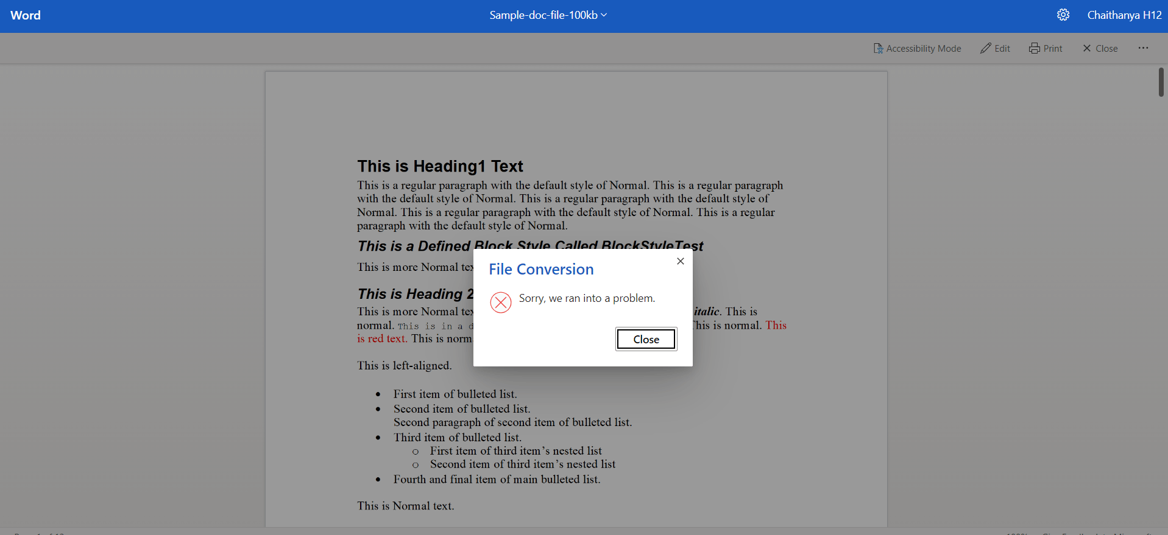
Task: Click the vertical scrollbar thumb
Action: pyautogui.click(x=1161, y=82)
